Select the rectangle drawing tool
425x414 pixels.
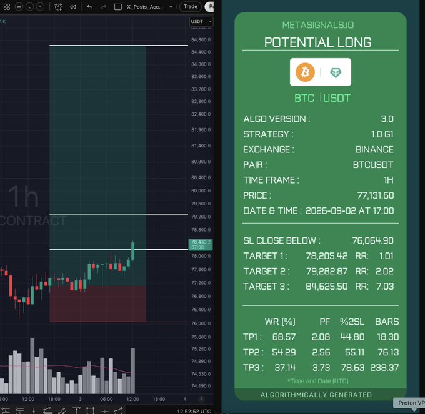tap(90, 410)
